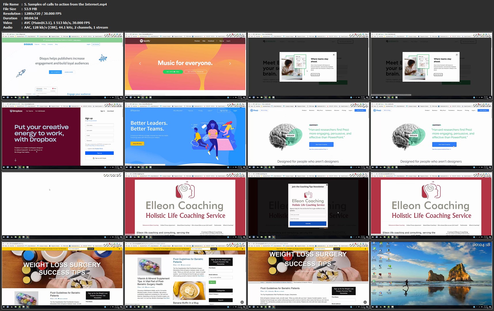Click the Chrome taskbar icon in the 00:00:32 frame
This screenshot has height=311, width=494.
click(x=143, y=98)
